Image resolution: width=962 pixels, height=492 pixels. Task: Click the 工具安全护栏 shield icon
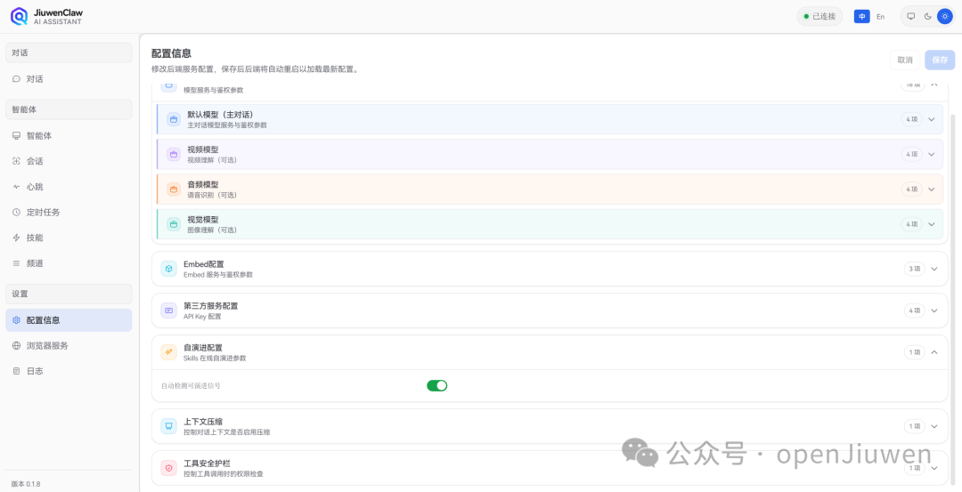168,468
